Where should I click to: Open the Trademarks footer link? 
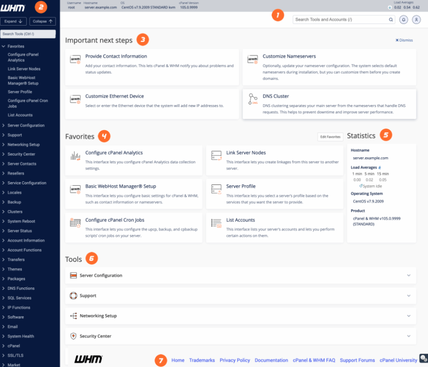pyautogui.click(x=202, y=360)
